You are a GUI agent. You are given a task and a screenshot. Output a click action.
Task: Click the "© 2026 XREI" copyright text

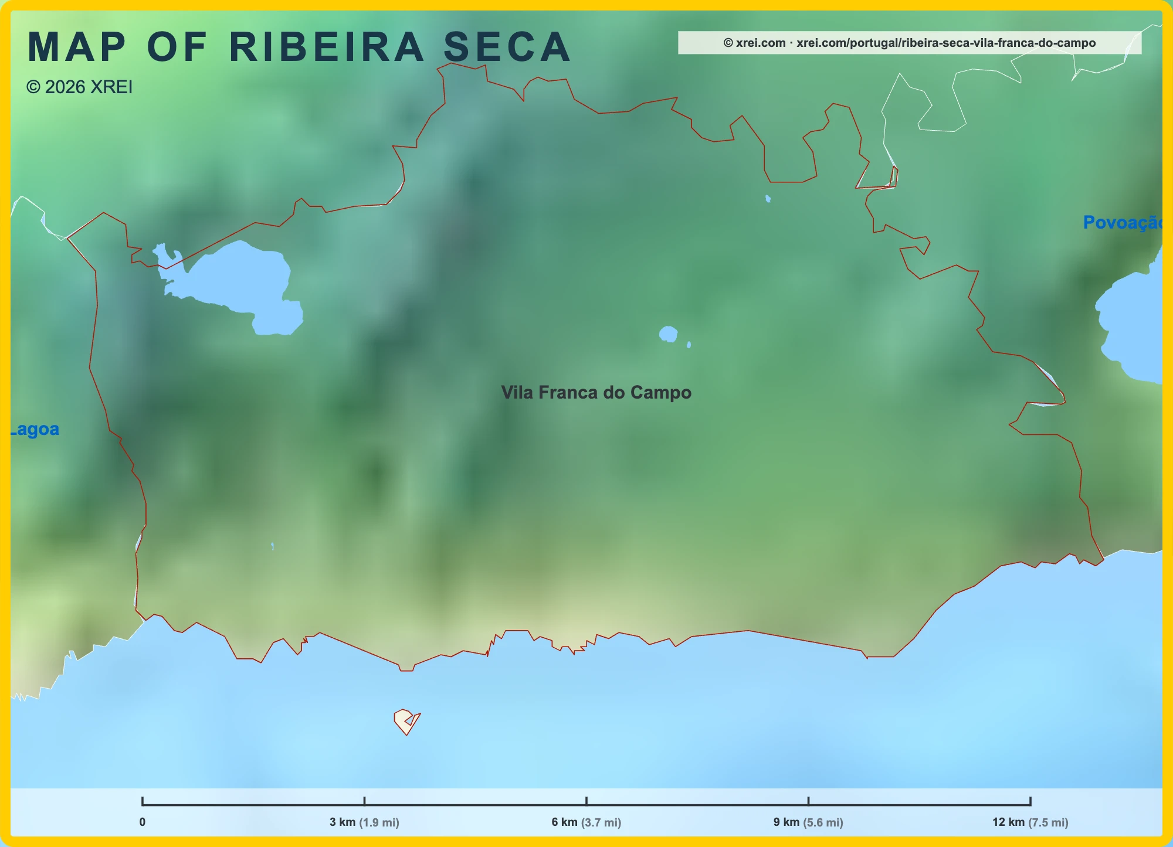(80, 87)
